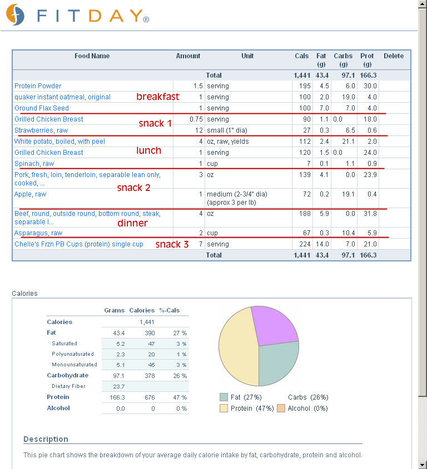Click the Protein legend color swatch
Viewport: 427px width, 469px height.
(224, 409)
